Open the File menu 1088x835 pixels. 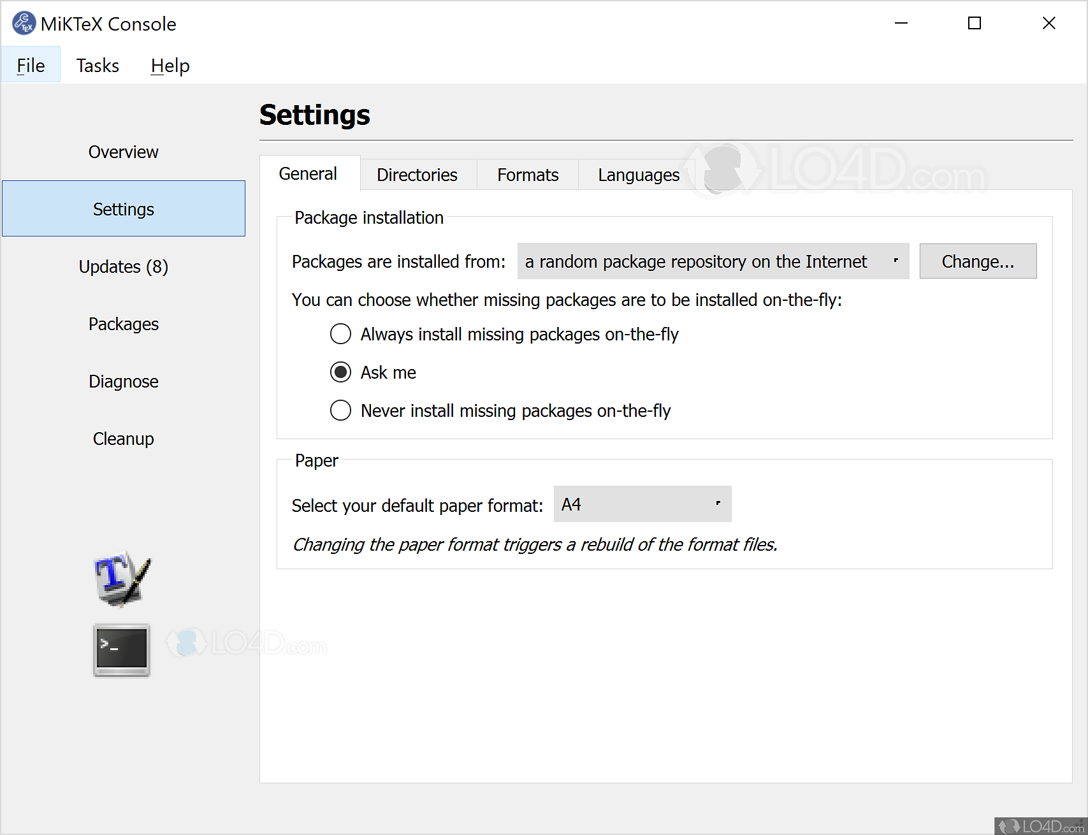click(x=31, y=66)
